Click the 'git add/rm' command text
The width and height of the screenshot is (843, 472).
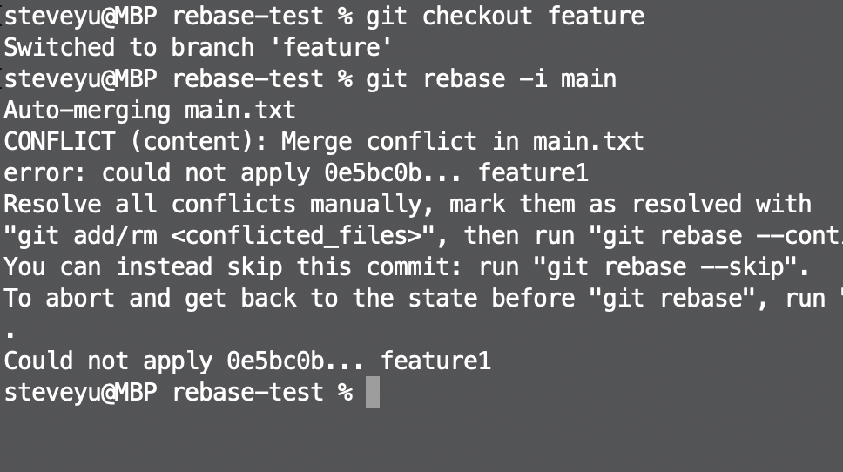click(88, 236)
